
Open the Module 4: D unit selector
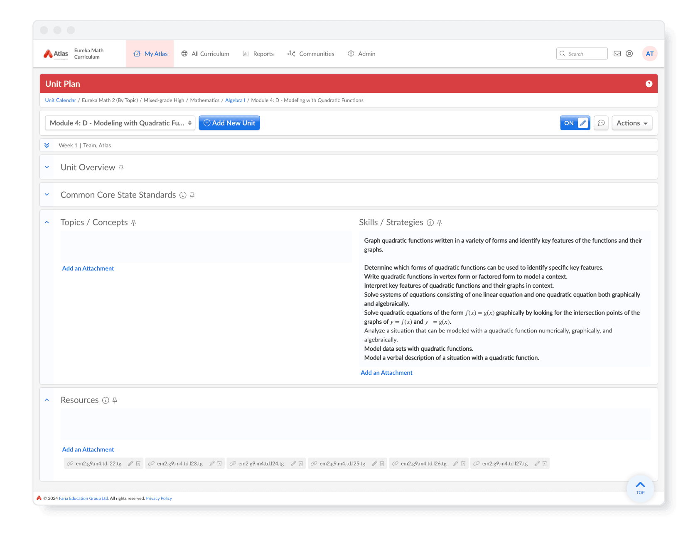tap(120, 123)
